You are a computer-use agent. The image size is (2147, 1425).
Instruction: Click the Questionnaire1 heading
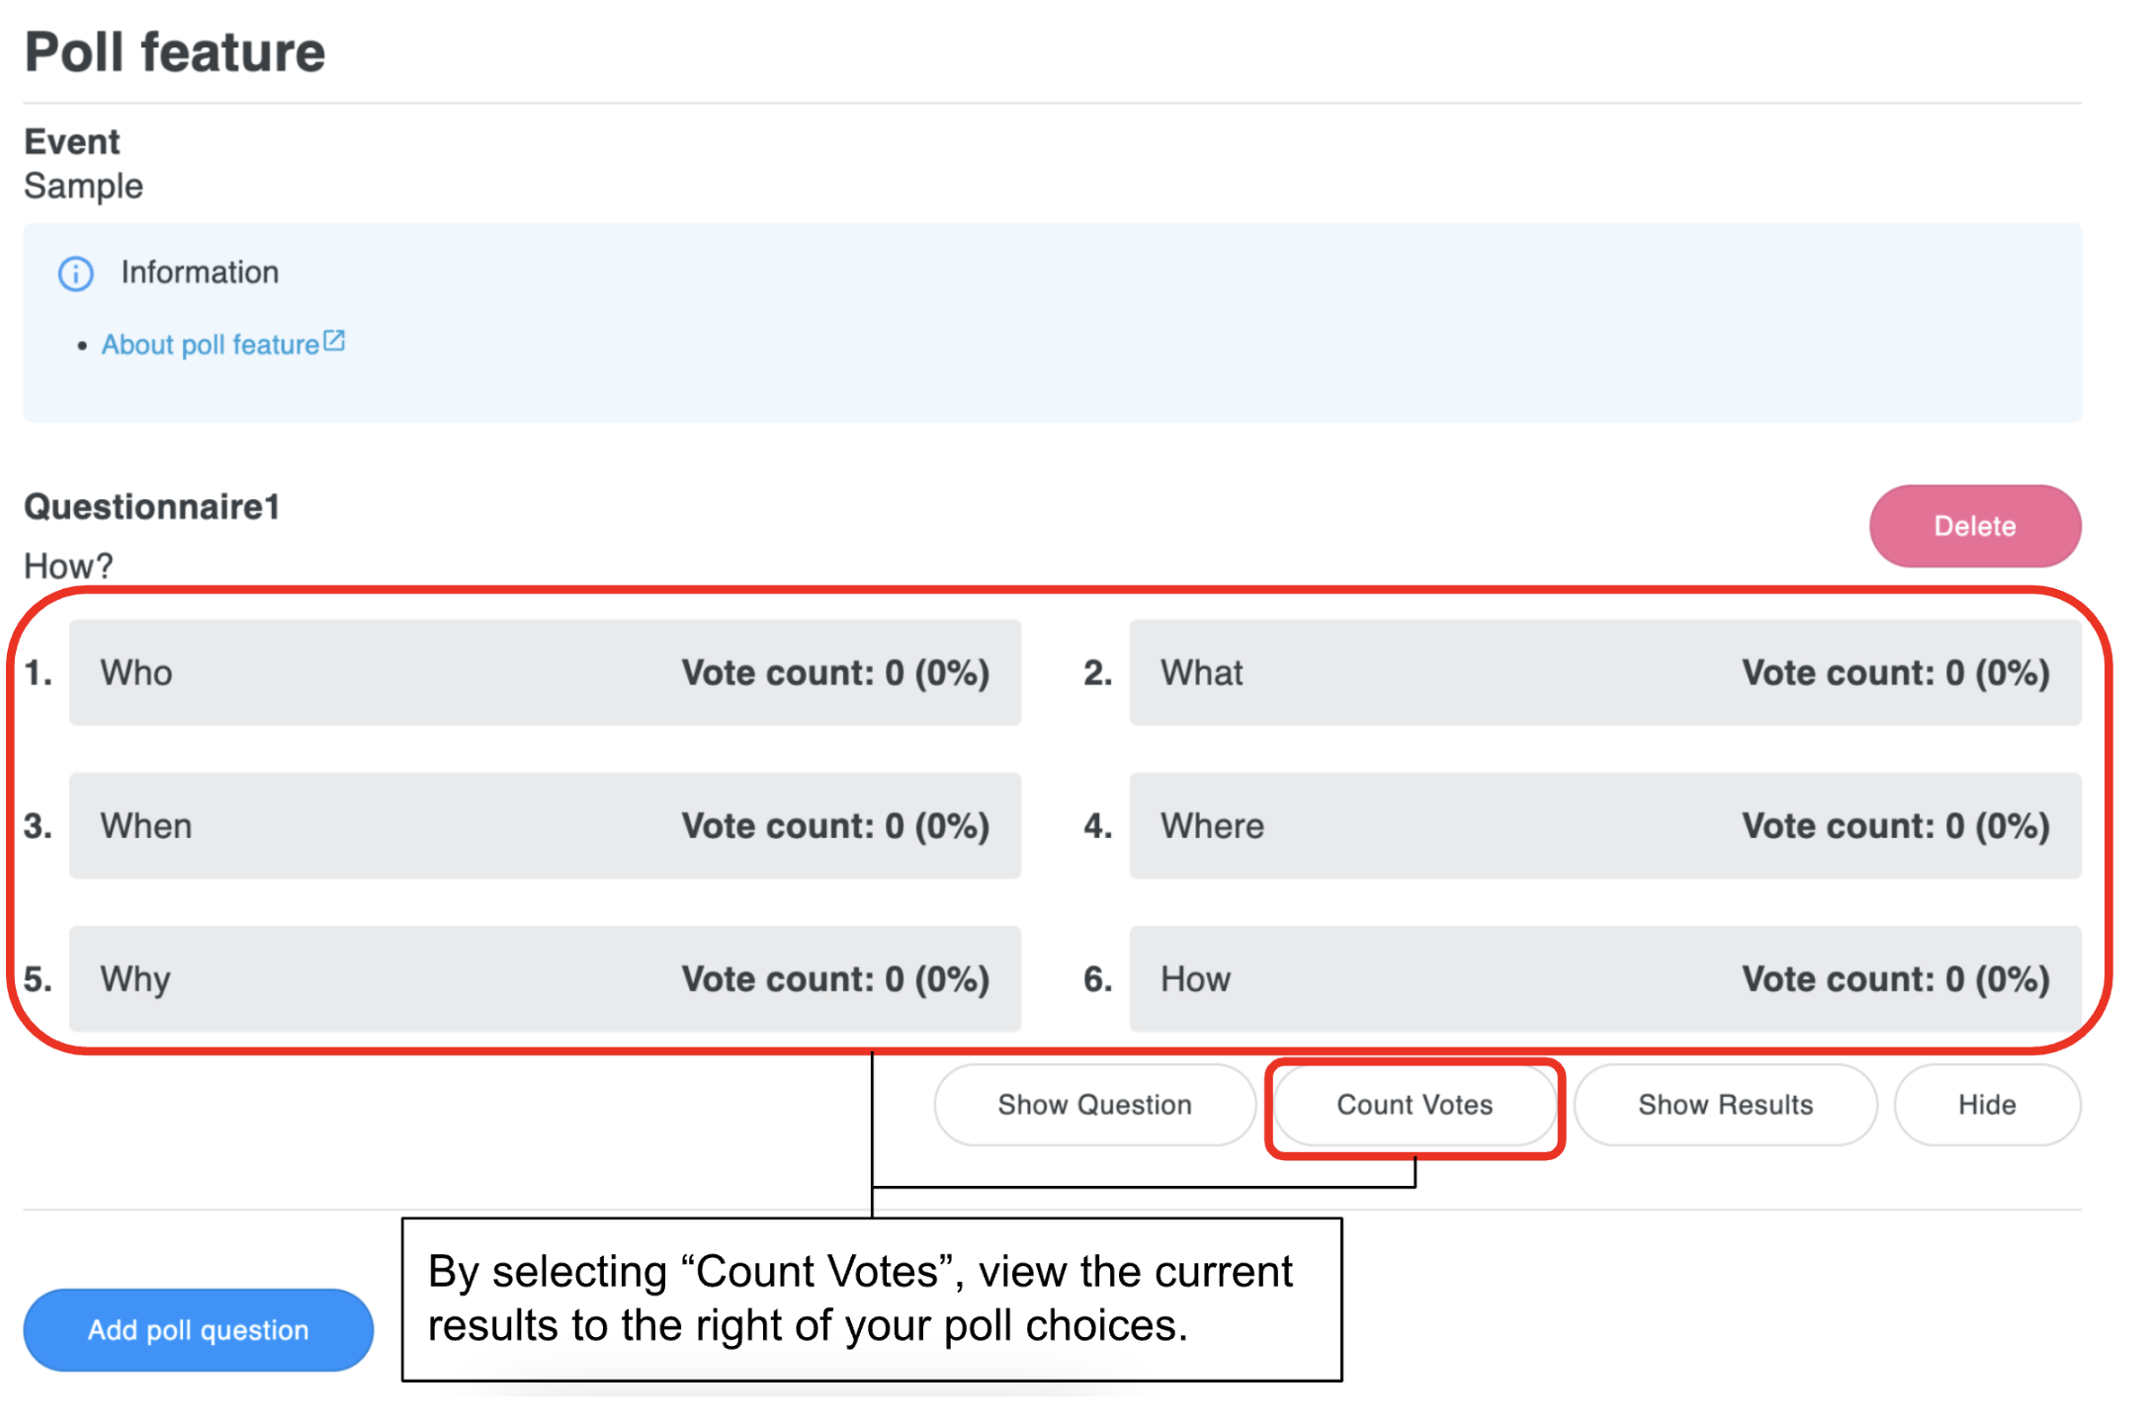pyautogui.click(x=152, y=507)
